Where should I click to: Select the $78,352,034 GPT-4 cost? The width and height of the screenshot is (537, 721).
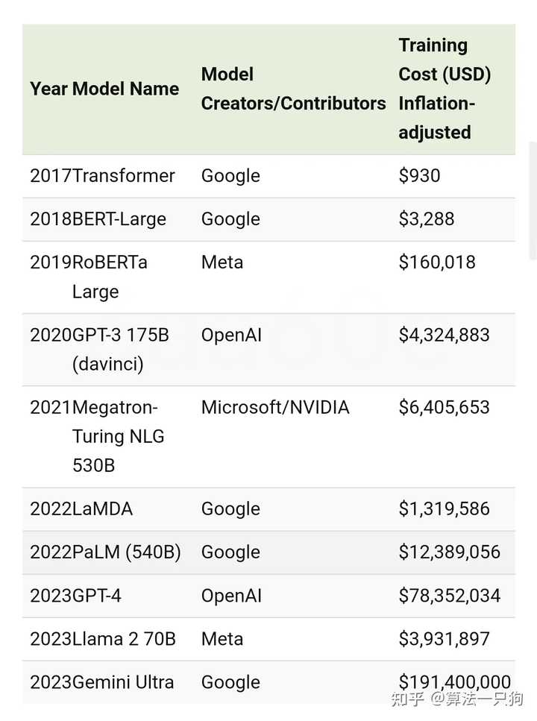tap(450, 596)
